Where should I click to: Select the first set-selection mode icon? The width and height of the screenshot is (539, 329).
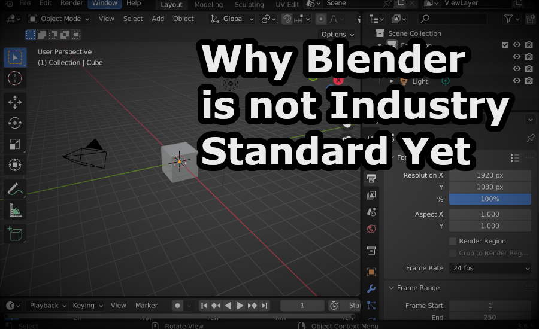coord(31,34)
